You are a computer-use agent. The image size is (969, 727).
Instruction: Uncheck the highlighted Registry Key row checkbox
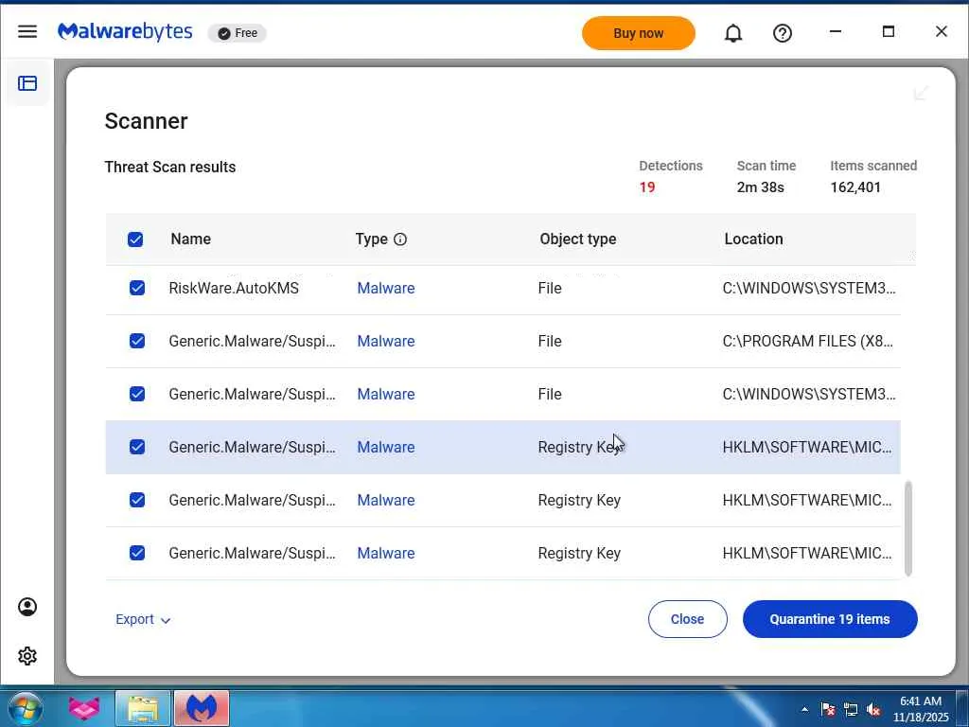(x=137, y=447)
